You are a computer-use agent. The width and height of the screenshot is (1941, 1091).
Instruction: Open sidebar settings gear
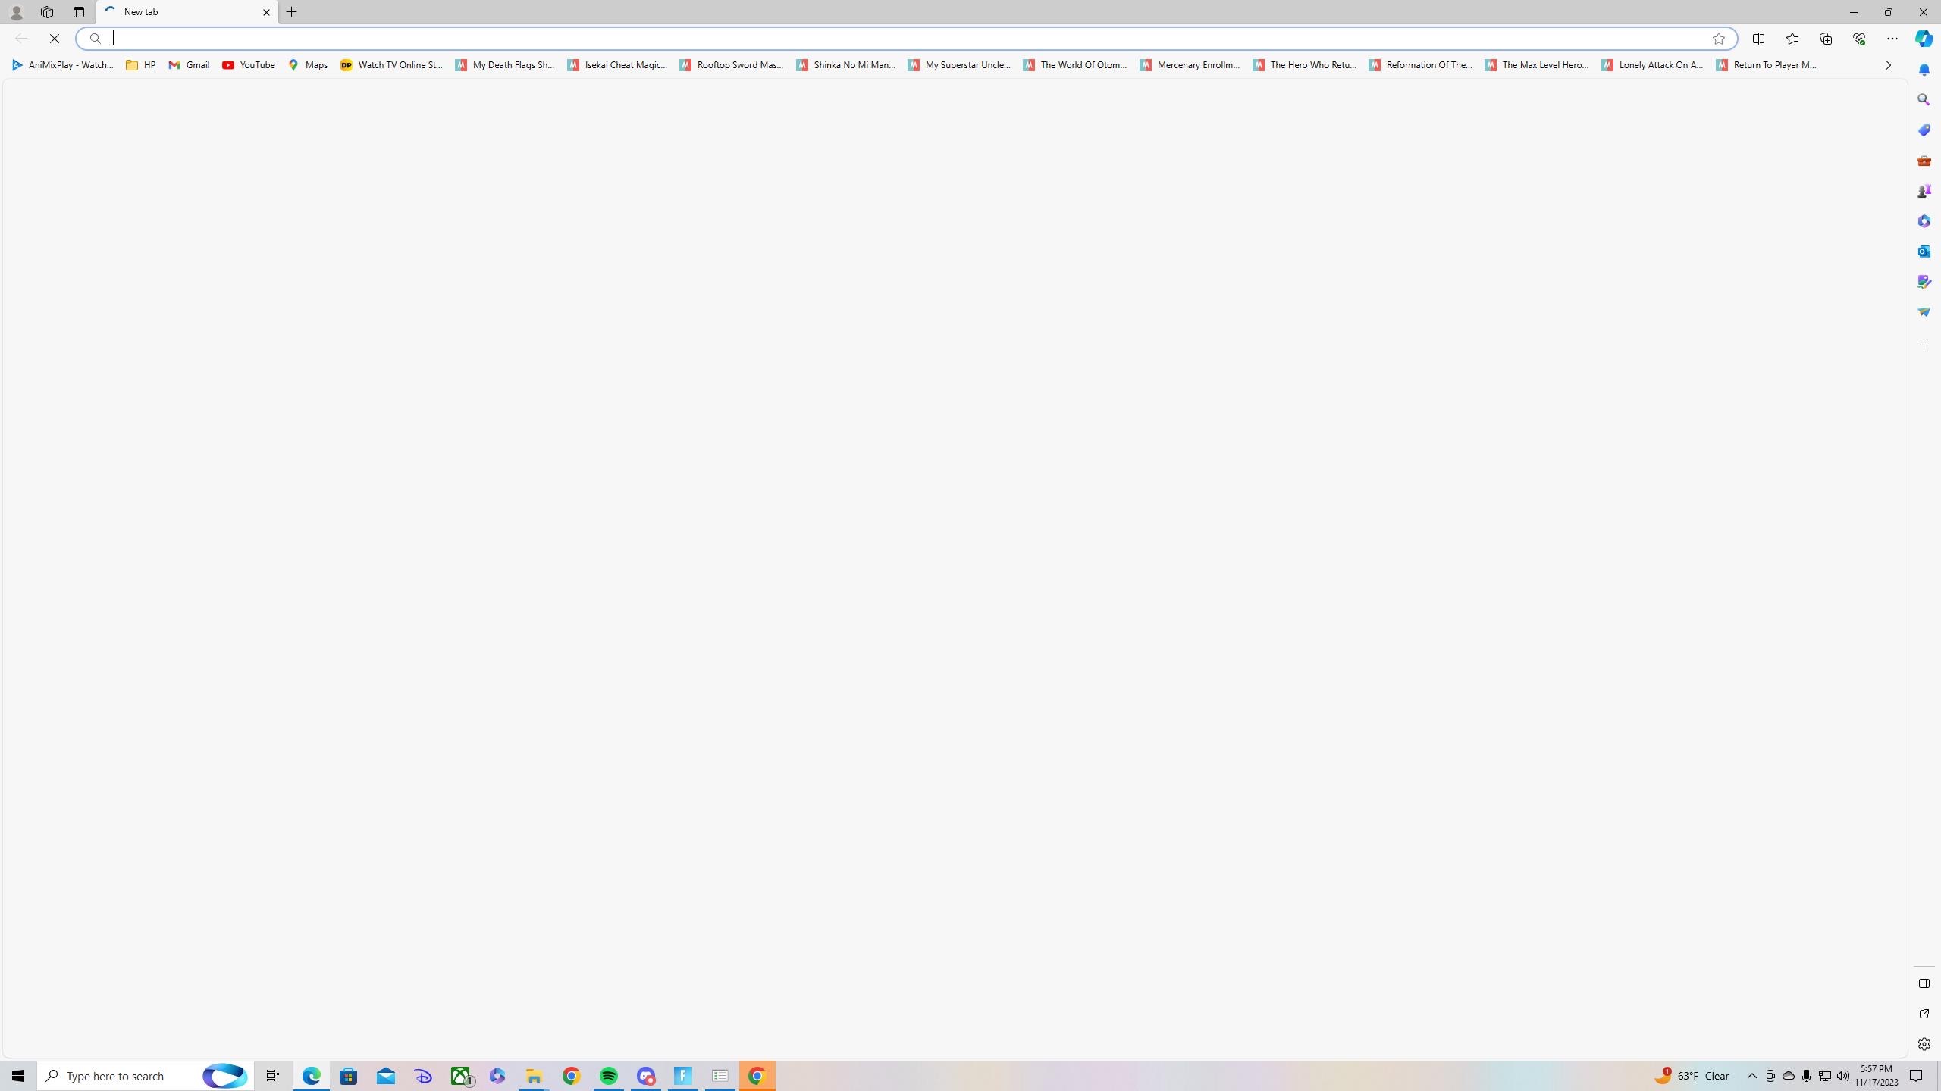click(1924, 1044)
